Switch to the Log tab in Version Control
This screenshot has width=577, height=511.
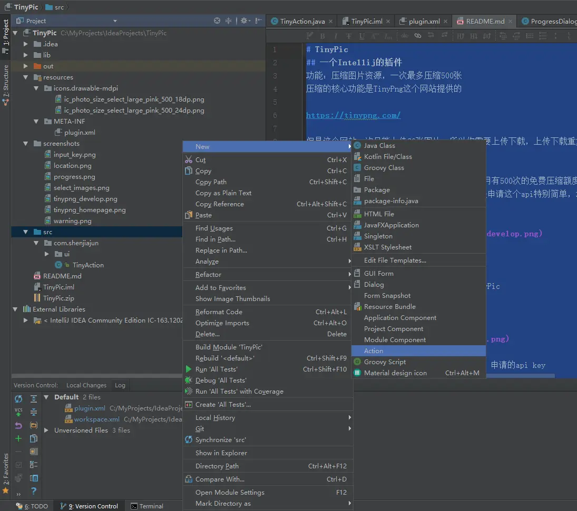pos(120,385)
